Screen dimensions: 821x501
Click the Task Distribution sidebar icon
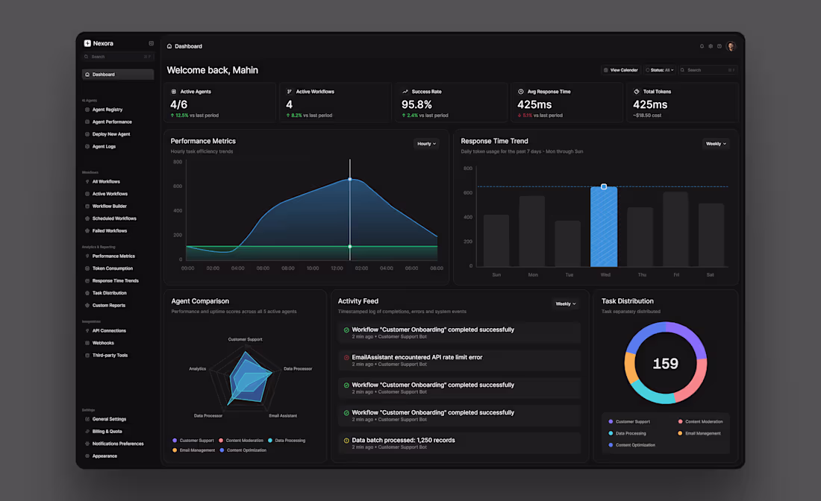(87, 293)
